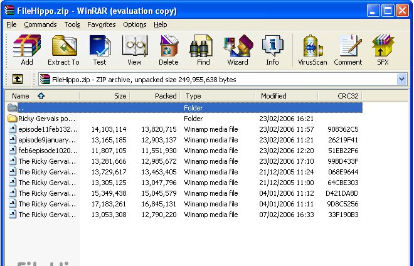Click the WinRAR title bar icon
414x266 pixels.
(x=9, y=11)
